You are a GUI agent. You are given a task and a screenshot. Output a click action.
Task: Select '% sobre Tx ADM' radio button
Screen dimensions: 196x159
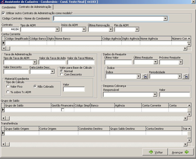(x=8, y=92)
